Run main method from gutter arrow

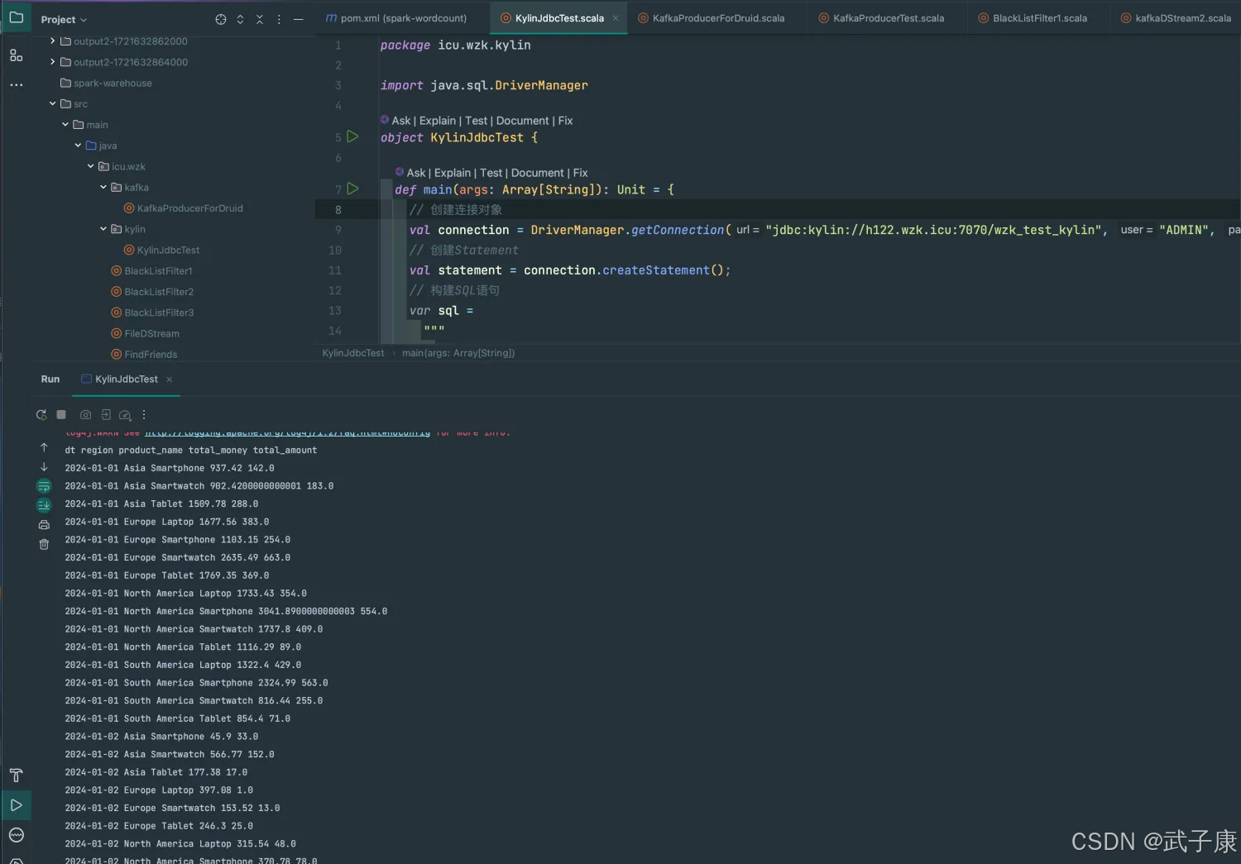point(352,189)
